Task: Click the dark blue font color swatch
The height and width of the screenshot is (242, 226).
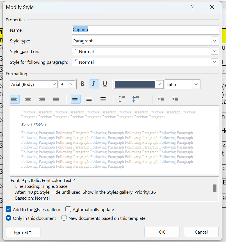Action: pos(135,84)
